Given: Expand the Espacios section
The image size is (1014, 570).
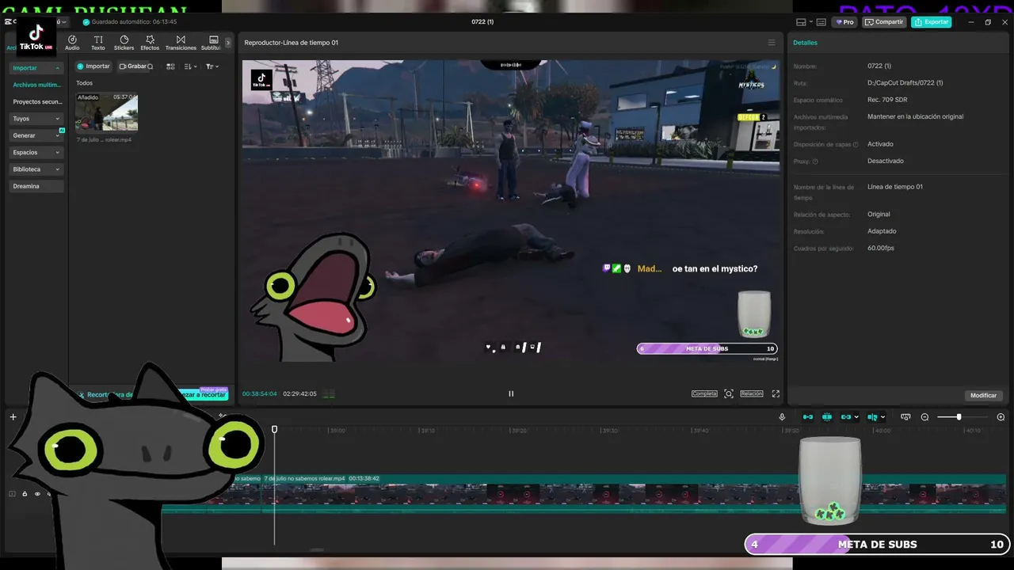Looking at the screenshot, I should (36, 152).
